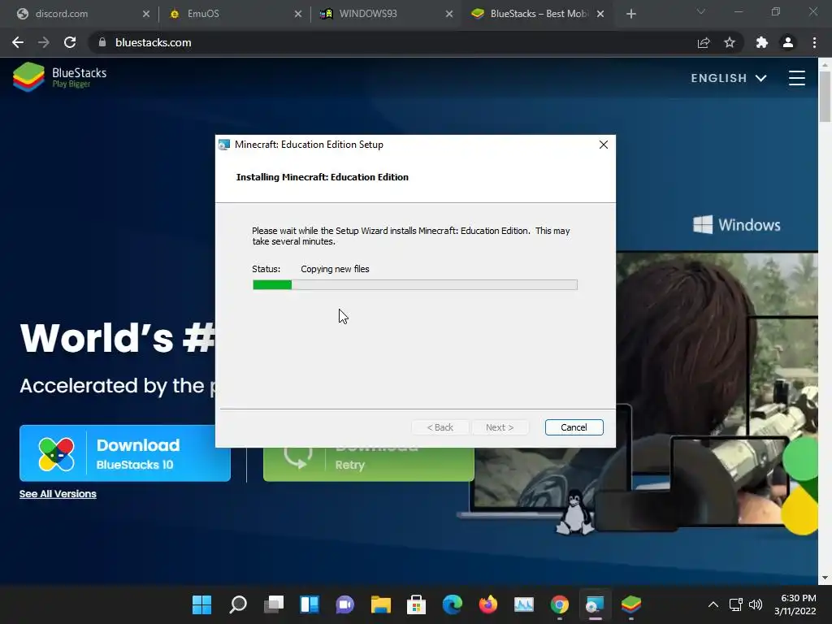Close the BlueStacks tab
The image size is (832, 624).
600,14
